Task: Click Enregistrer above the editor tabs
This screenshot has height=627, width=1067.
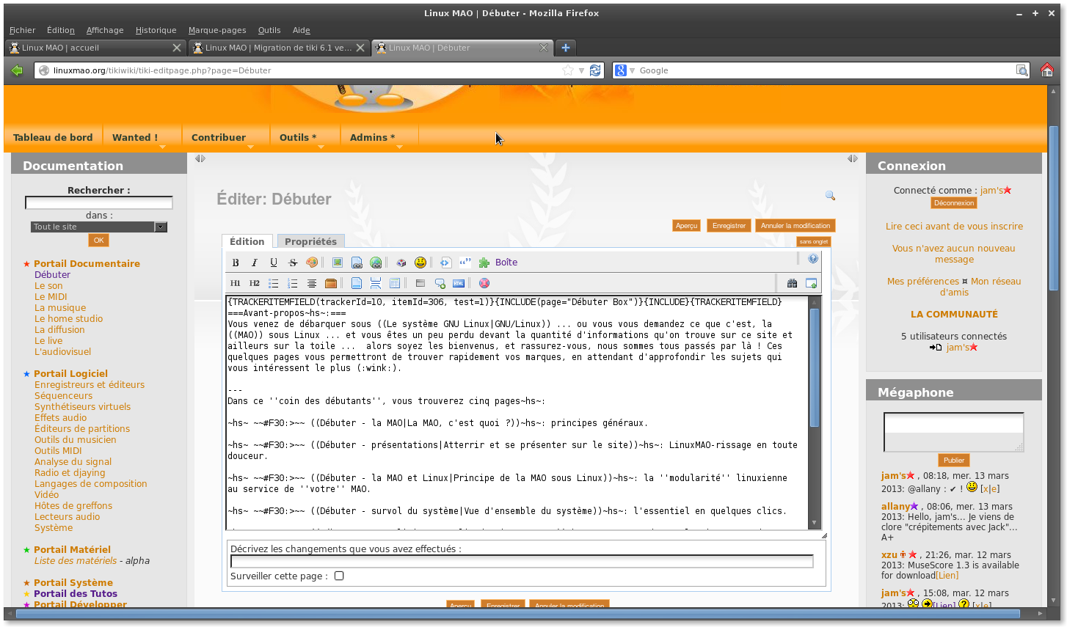Action: pyautogui.click(x=729, y=226)
